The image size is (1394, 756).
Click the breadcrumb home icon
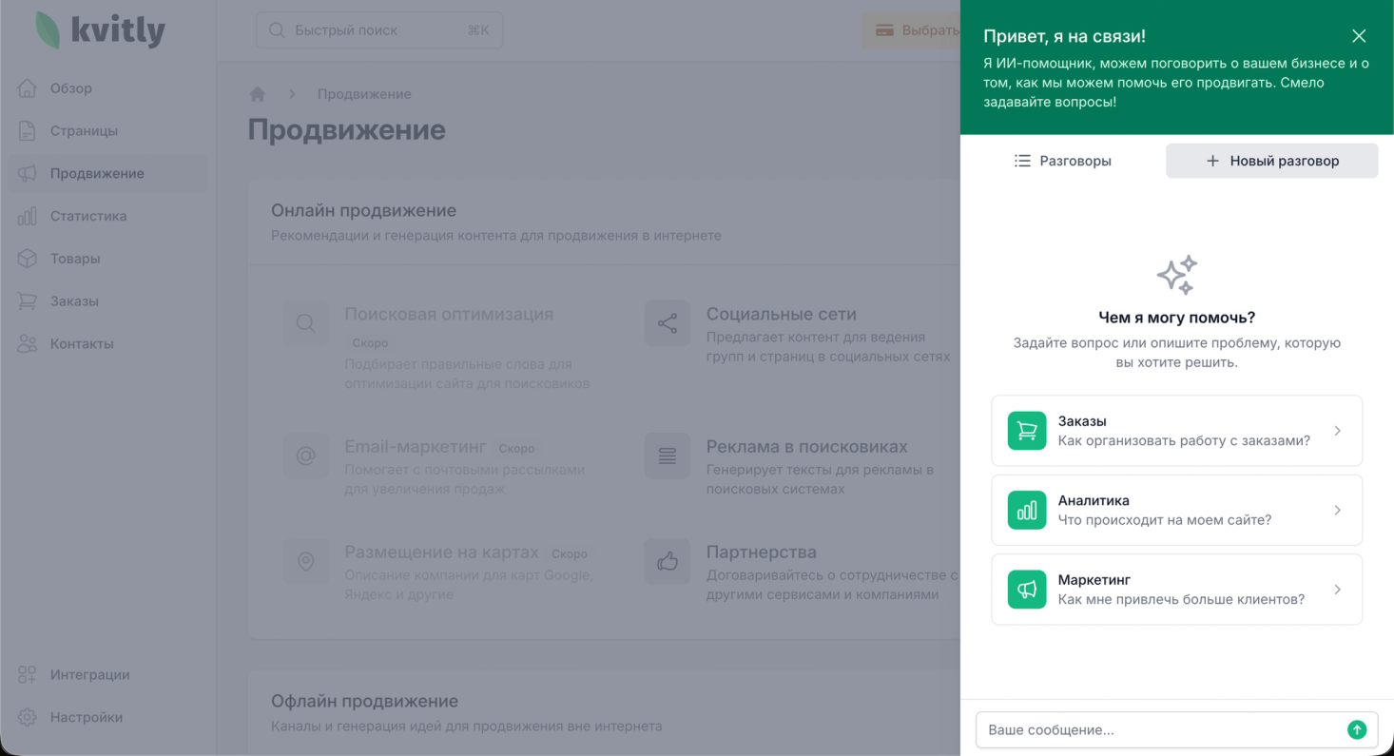[257, 94]
